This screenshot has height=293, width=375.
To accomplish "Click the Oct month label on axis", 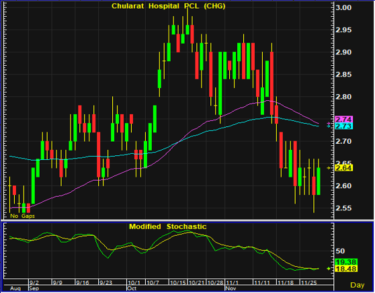I will (x=132, y=288).
